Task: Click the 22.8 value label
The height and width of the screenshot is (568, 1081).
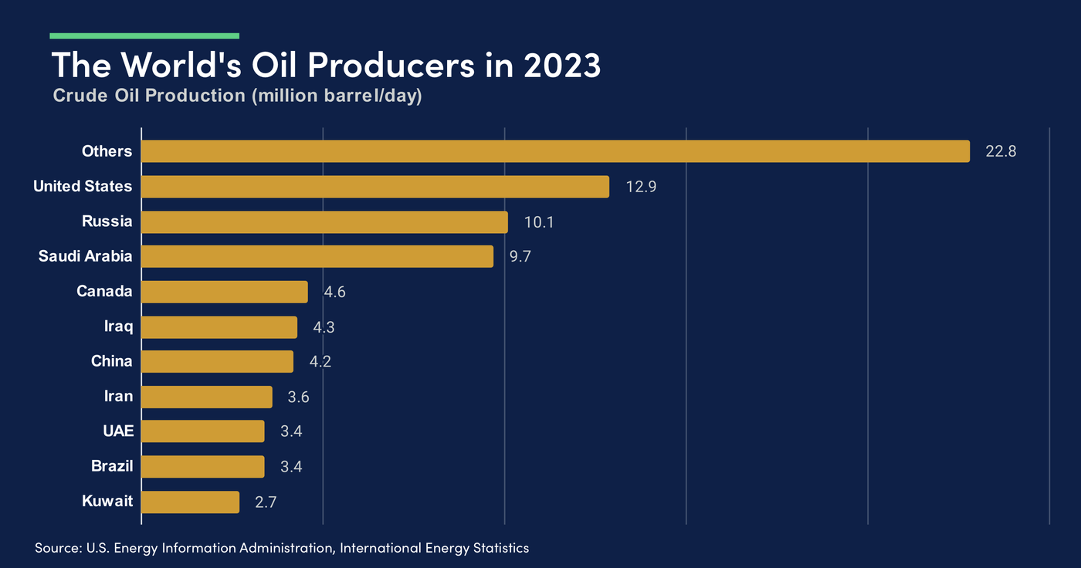Action: (x=1001, y=151)
